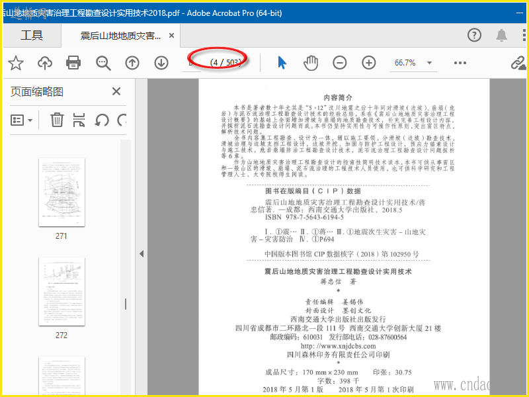Image resolution: width=529 pixels, height=397 pixels.
Task: Open page break print pages icon
Action: tap(79, 120)
